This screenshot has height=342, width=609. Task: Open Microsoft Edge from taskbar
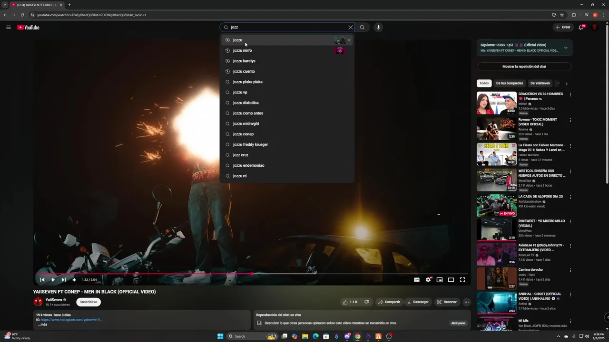pos(315,336)
